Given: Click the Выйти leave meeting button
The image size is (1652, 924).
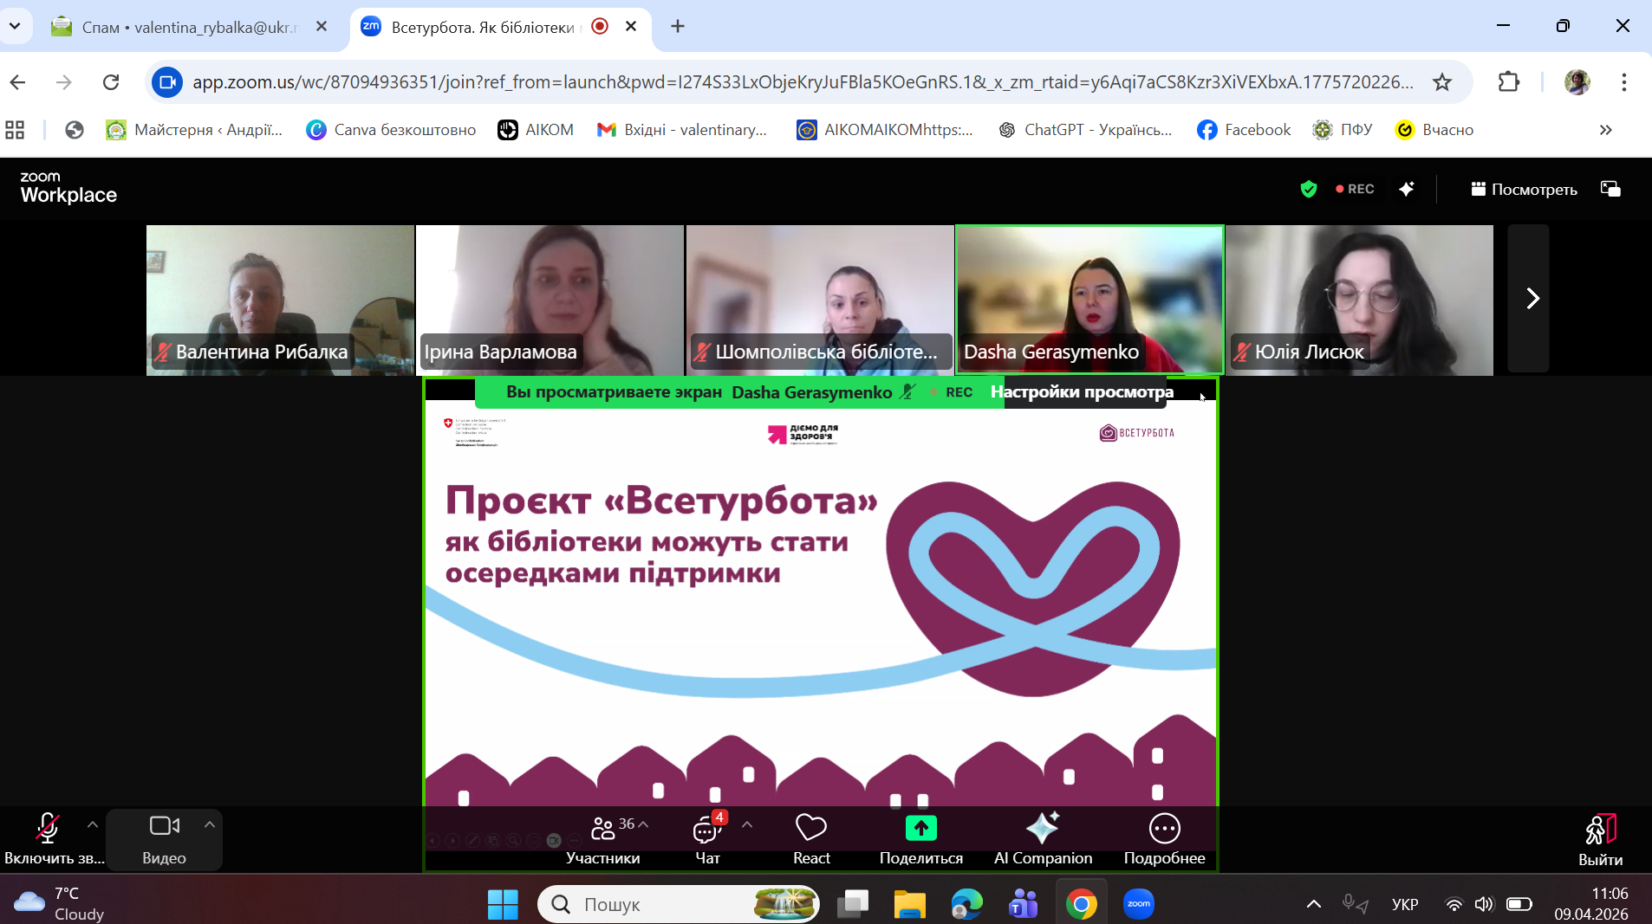Looking at the screenshot, I should click(x=1600, y=837).
